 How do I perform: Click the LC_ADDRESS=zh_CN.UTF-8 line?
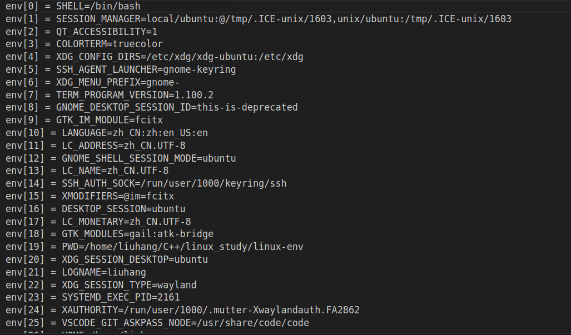click(96, 146)
